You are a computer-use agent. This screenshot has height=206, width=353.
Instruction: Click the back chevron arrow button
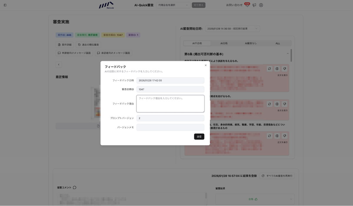point(59,65)
